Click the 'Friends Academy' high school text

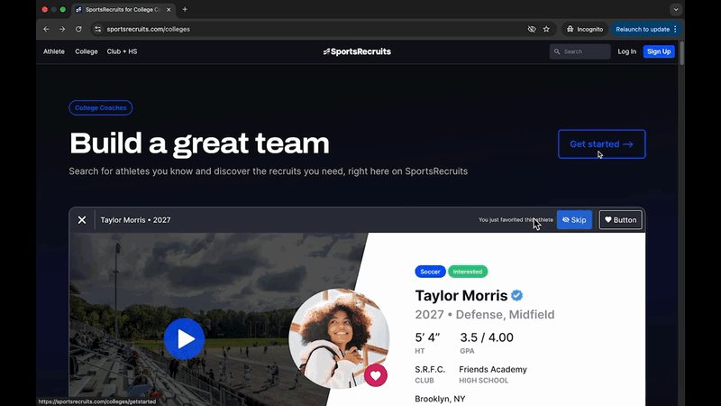pos(493,369)
